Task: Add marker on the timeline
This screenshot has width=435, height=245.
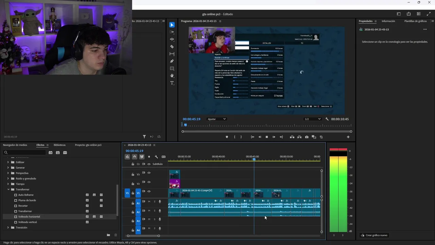Action: point(149,157)
